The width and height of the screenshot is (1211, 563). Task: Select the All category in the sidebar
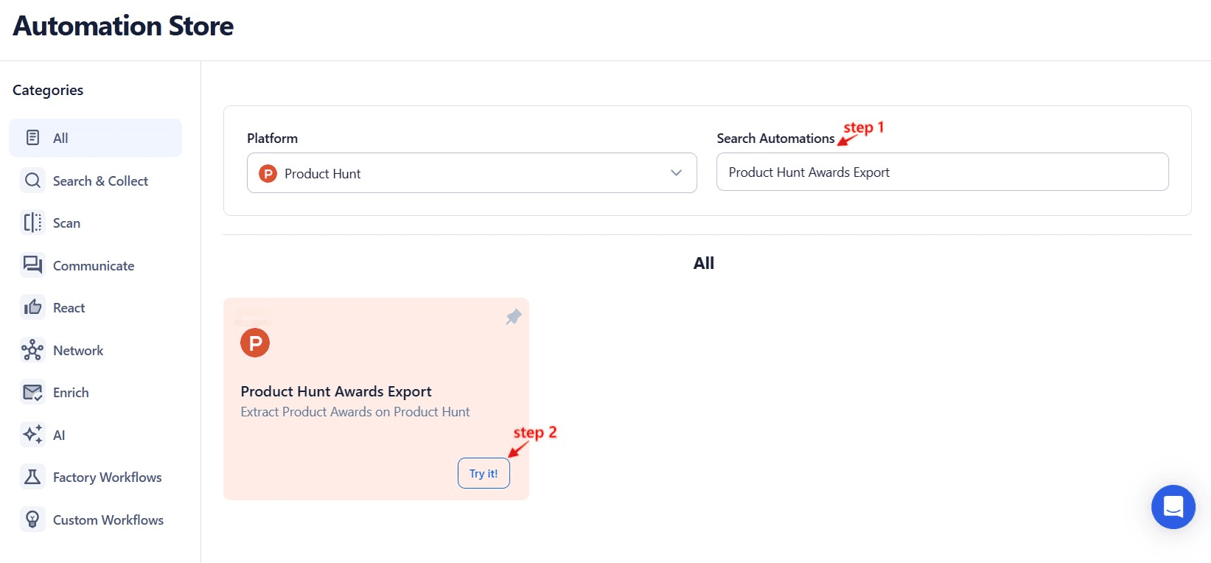click(94, 137)
